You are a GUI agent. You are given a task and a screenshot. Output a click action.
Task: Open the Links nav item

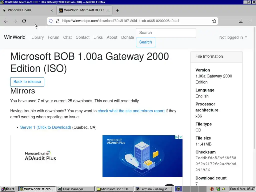98,37
